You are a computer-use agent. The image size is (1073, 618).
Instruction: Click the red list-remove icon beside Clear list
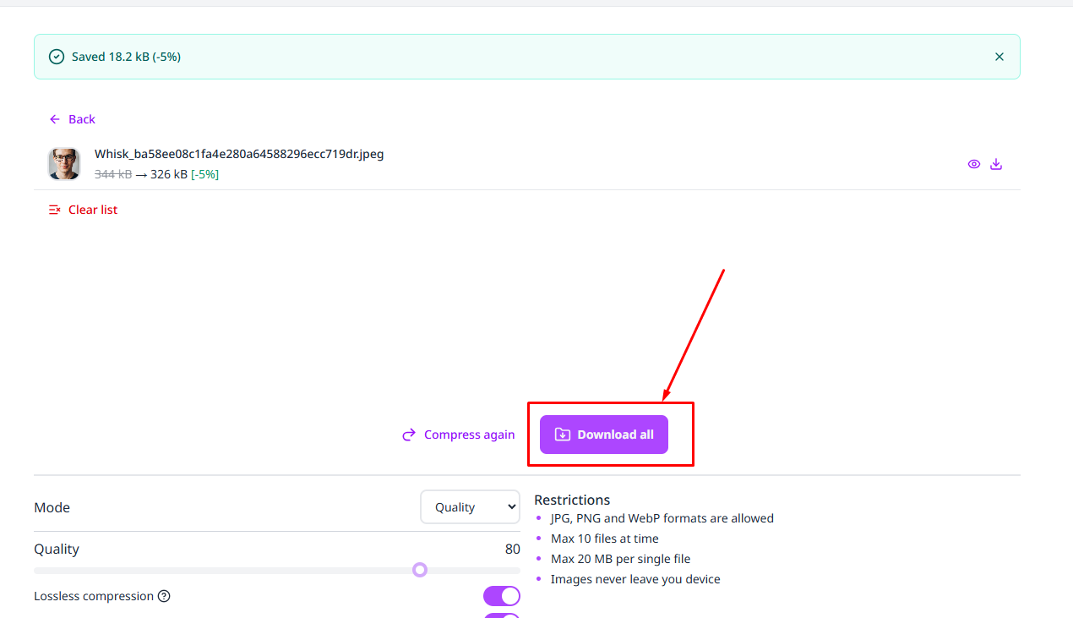(x=55, y=210)
